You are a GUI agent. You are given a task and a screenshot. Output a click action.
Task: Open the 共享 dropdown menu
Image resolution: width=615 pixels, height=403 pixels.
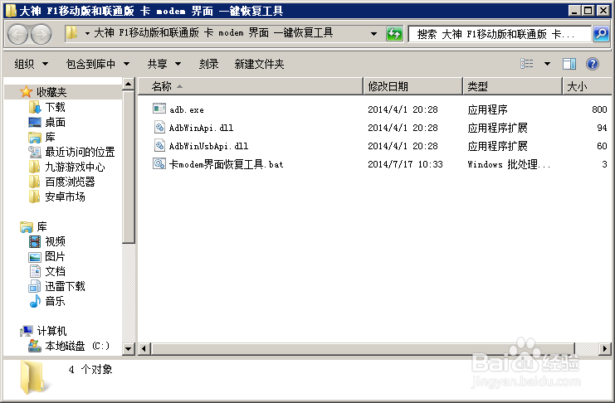pos(164,64)
